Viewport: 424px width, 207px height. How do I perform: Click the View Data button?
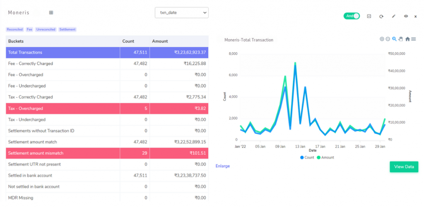[x=404, y=167]
